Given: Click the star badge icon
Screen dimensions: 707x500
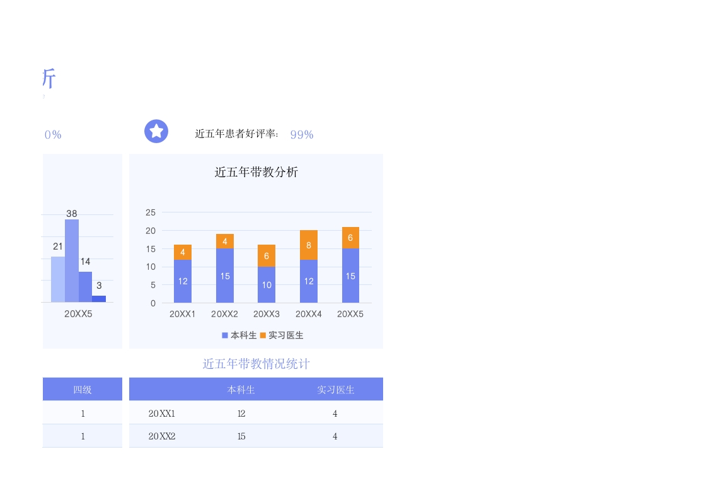Looking at the screenshot, I should pos(156,131).
